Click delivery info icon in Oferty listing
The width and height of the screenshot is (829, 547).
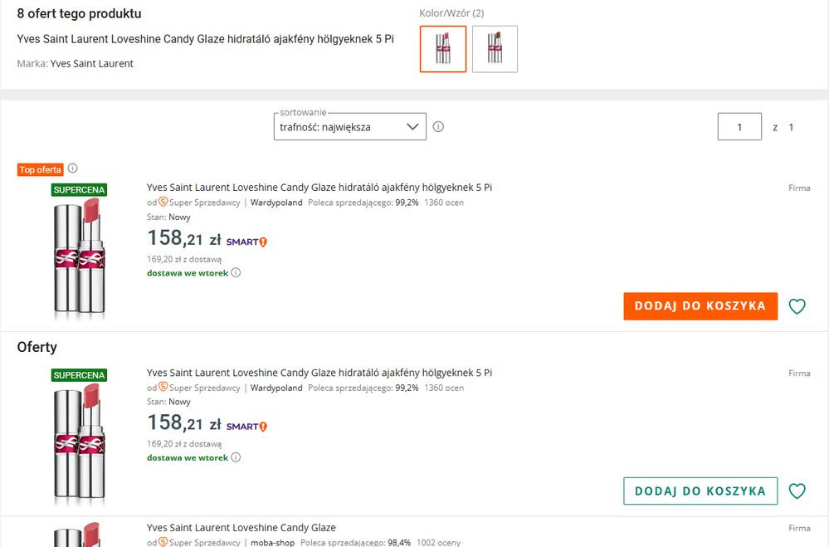[236, 457]
